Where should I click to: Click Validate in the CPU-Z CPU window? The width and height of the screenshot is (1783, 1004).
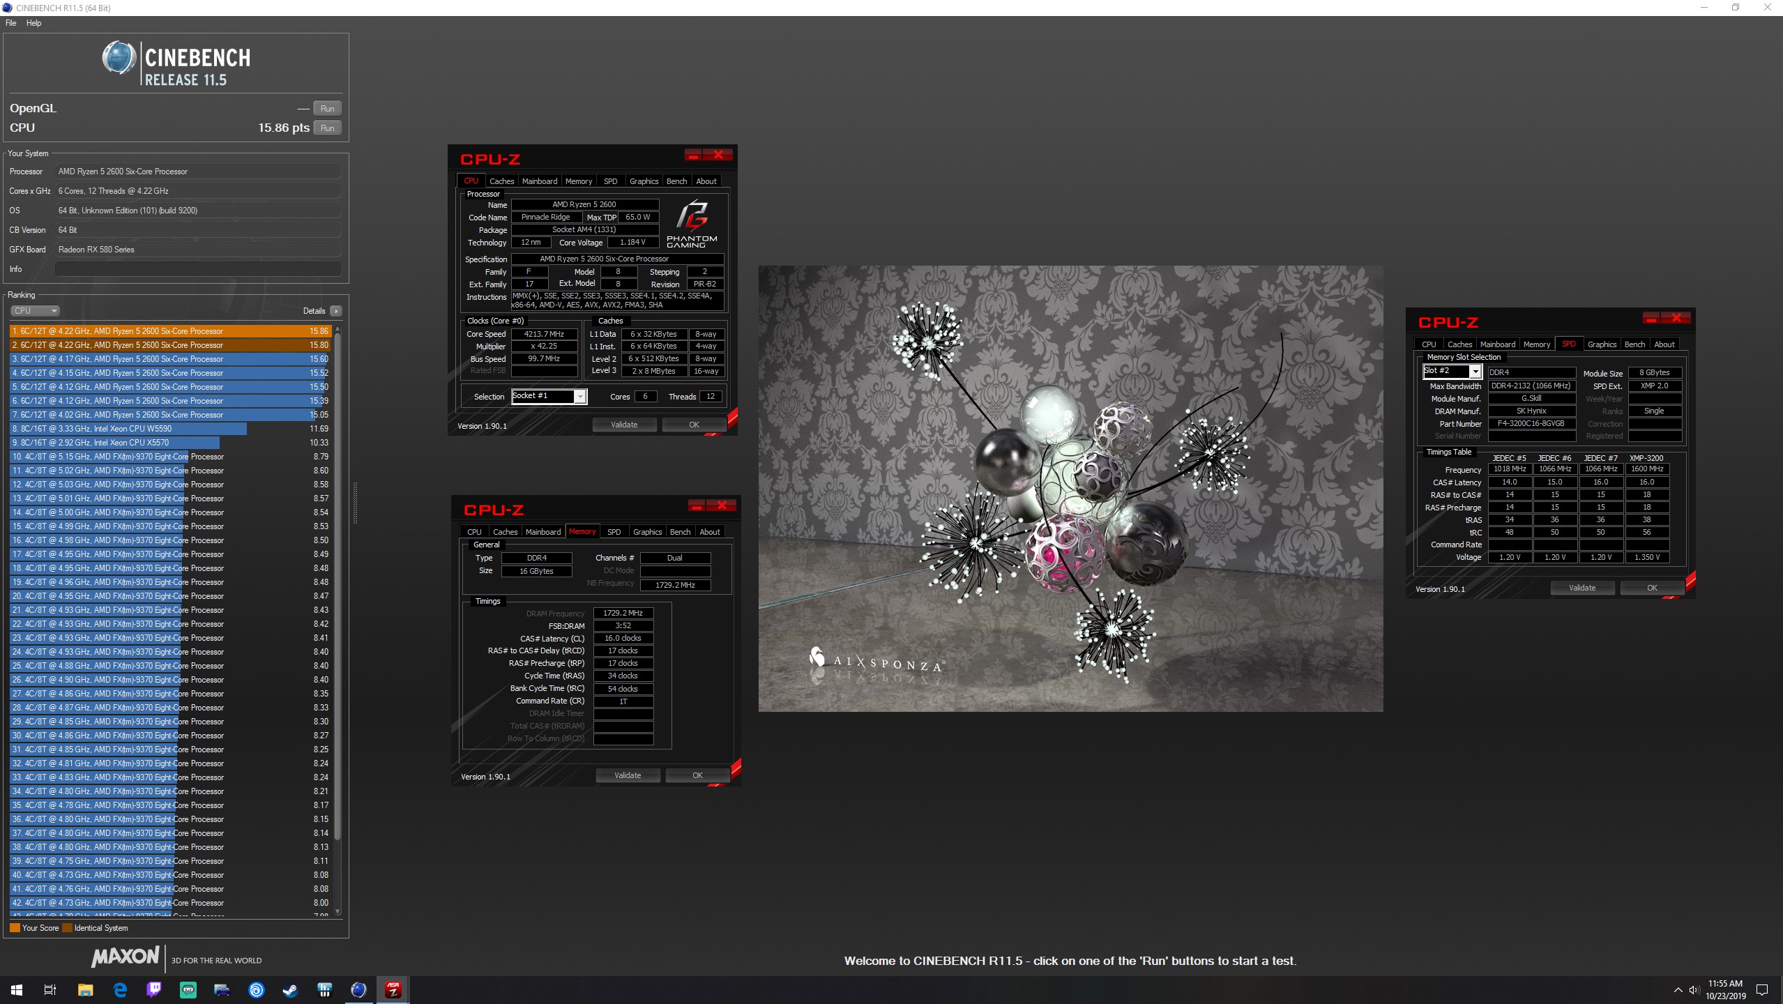624,425
